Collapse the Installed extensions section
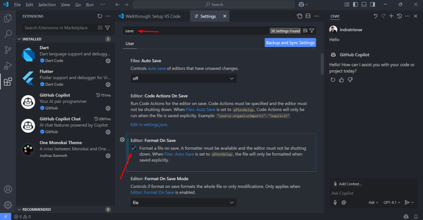 pos(66,39)
